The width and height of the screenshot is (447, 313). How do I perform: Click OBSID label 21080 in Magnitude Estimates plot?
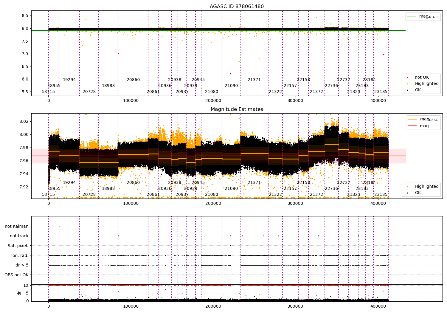click(212, 195)
